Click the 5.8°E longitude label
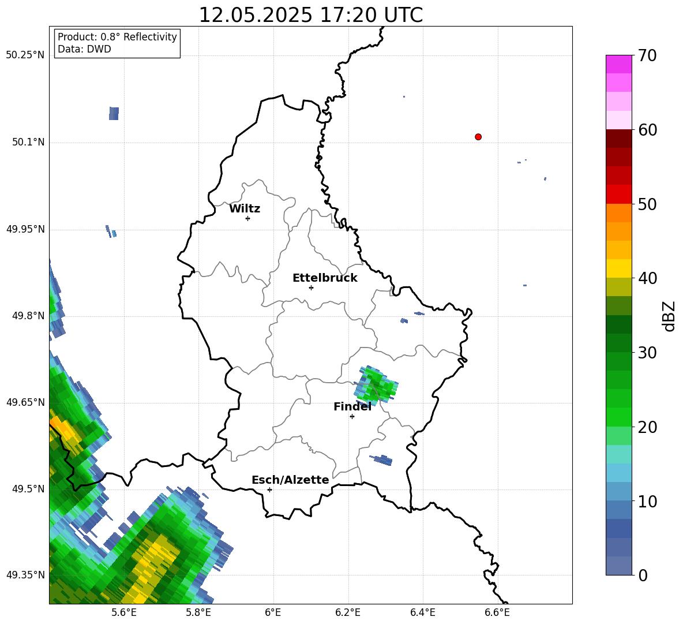 point(198,612)
